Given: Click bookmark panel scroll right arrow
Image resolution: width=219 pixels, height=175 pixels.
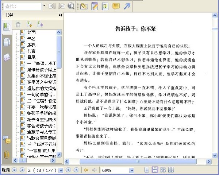Looking at the screenshot, I should (53, 160).
